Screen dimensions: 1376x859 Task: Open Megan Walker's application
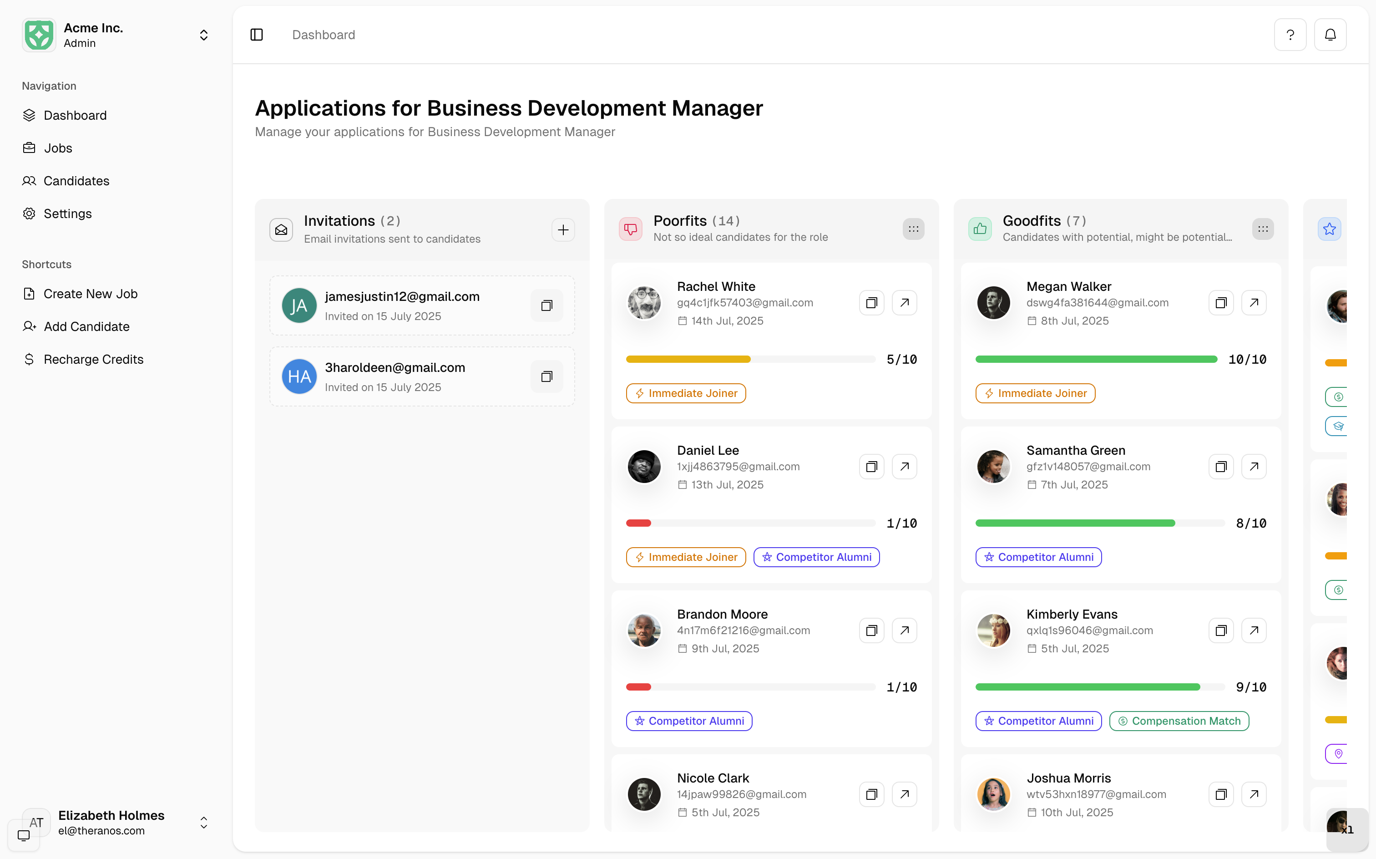point(1253,303)
